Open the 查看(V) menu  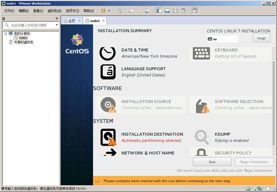coord(38,11)
